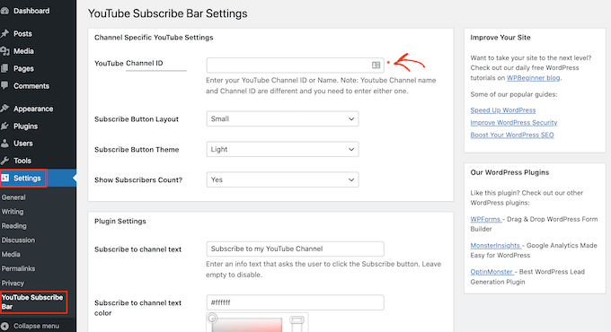The height and width of the screenshot is (332, 611).
Task: Click the red color picker gradient area
Action: (247, 325)
